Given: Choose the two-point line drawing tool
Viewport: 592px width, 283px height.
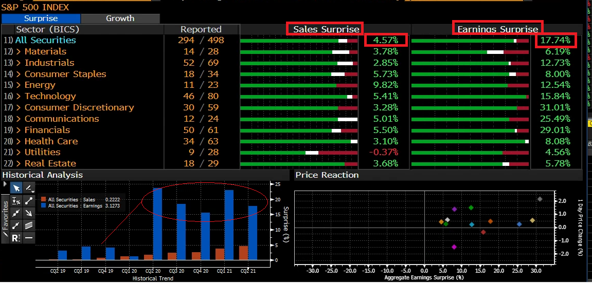Looking at the screenshot, I should [29, 201].
